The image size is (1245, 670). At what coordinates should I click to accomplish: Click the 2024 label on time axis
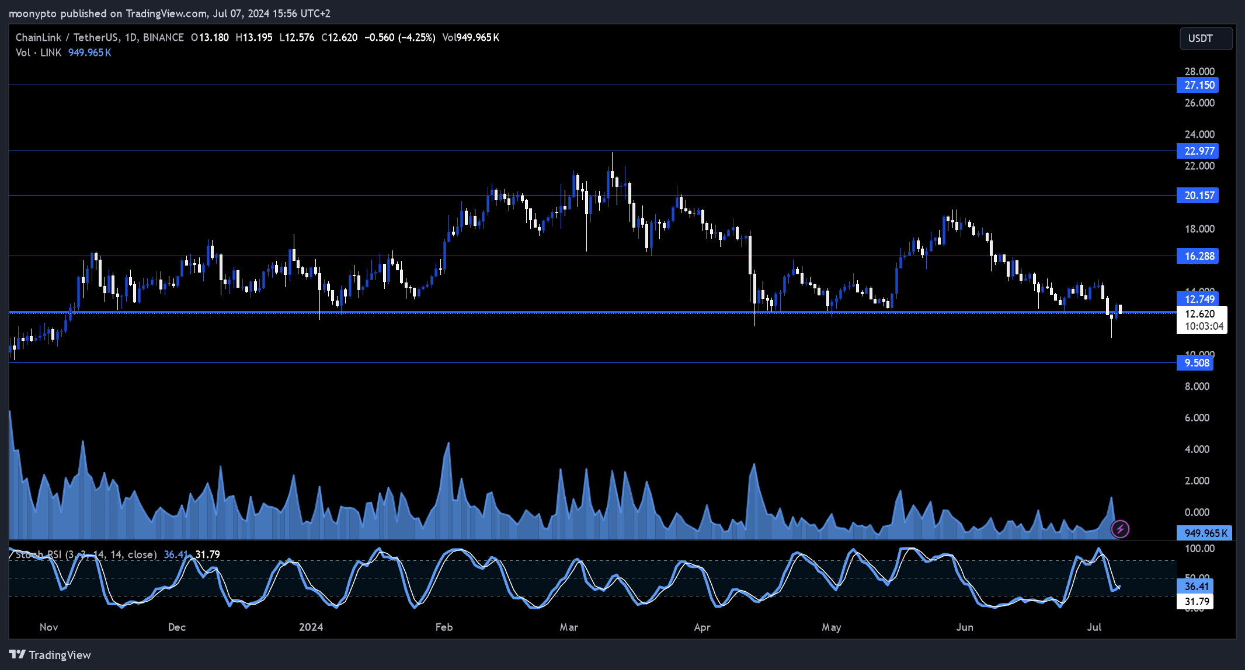click(311, 627)
